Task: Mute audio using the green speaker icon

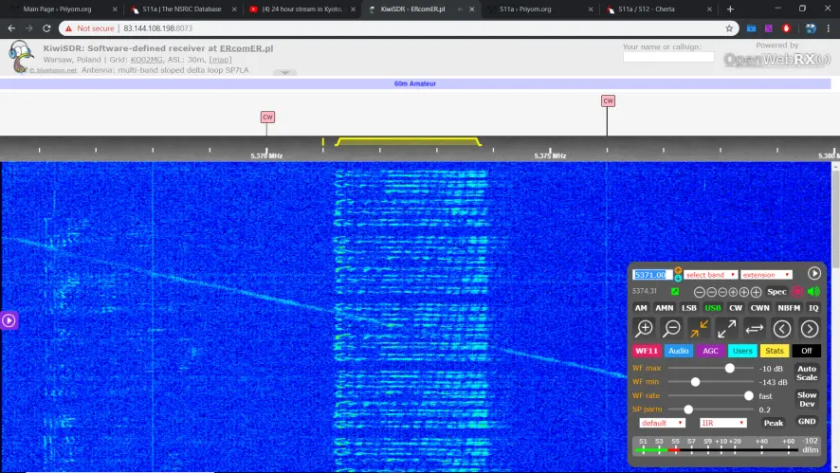Action: (813, 292)
